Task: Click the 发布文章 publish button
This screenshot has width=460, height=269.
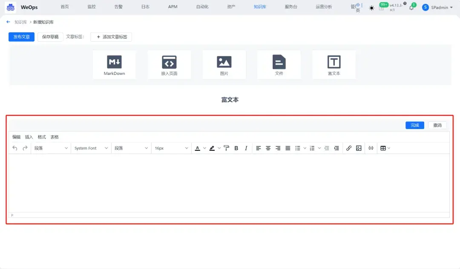Action: (x=21, y=37)
